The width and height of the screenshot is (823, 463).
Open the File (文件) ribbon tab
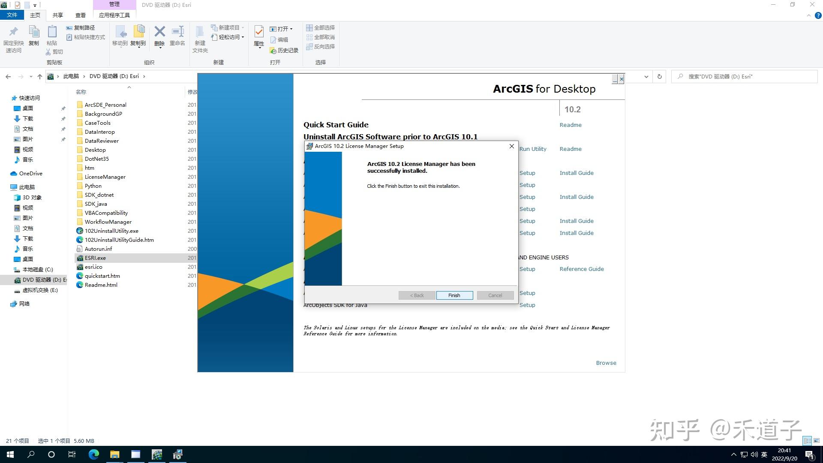[x=12, y=15]
